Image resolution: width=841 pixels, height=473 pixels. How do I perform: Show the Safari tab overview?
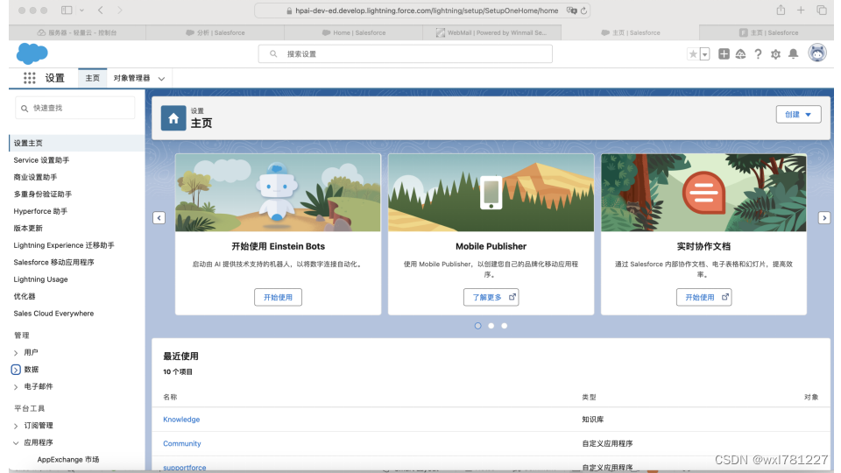click(821, 11)
